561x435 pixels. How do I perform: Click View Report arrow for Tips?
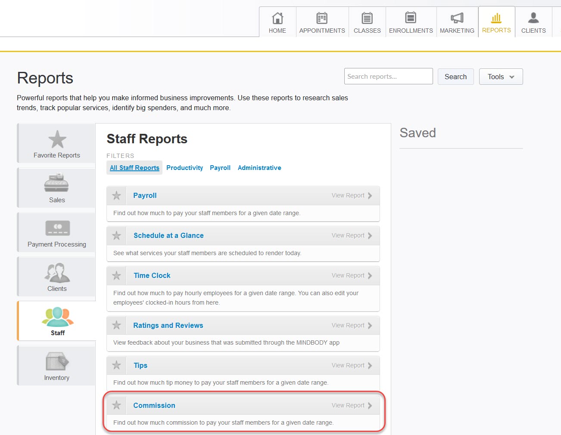352,365
